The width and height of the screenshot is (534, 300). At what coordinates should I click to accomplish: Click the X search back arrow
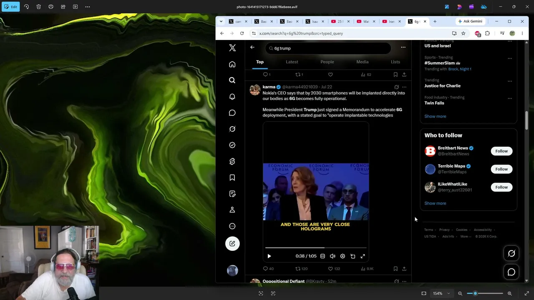252,47
